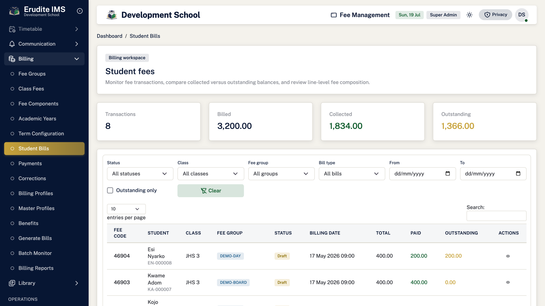Click the Collected 1,834.00 summary card
This screenshot has height=306, width=545.
pyautogui.click(x=373, y=121)
